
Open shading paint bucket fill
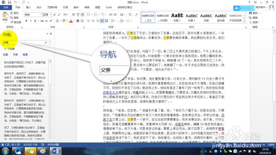tap(121, 21)
